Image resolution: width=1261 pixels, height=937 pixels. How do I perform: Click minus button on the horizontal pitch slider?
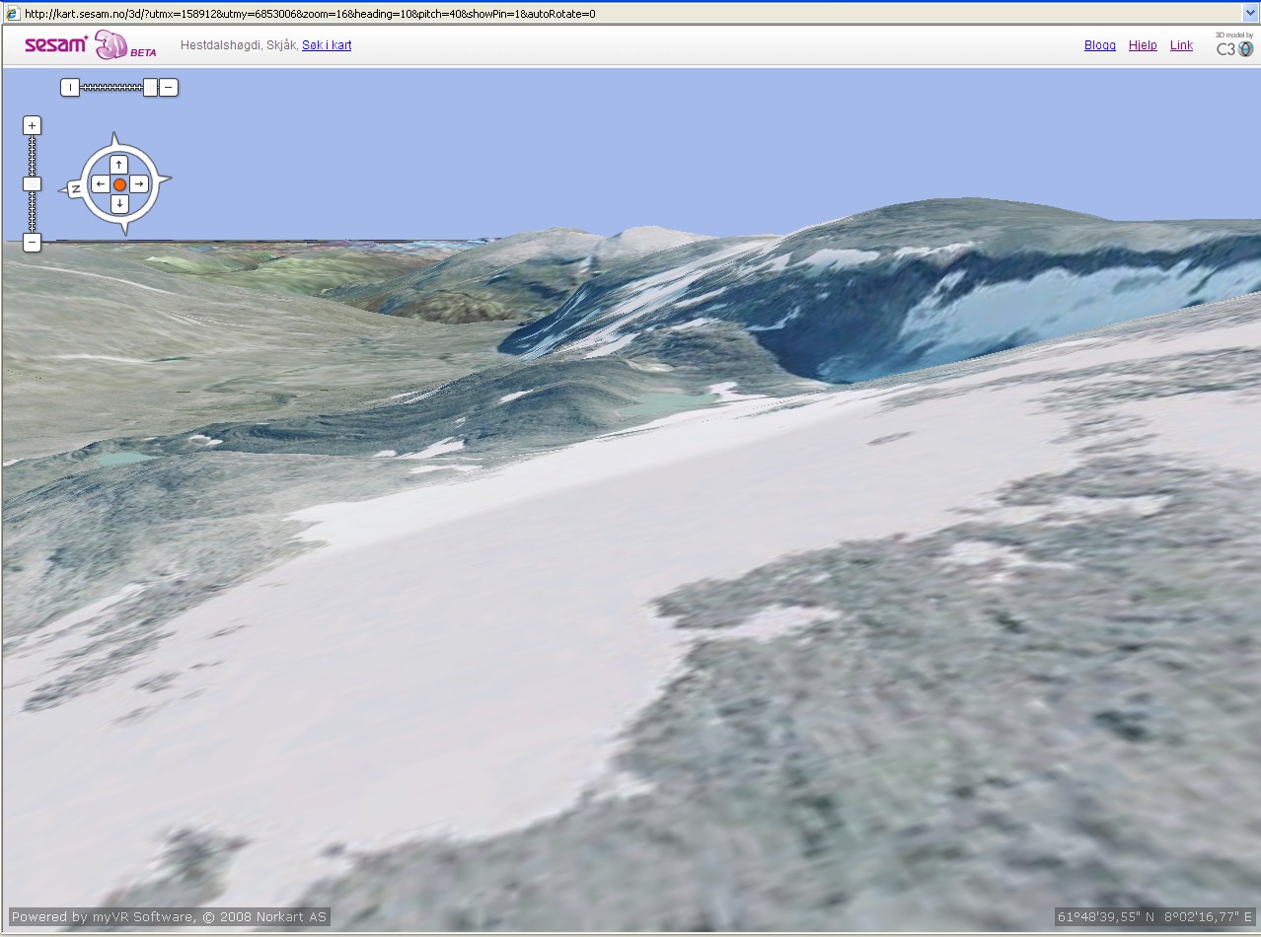169,88
